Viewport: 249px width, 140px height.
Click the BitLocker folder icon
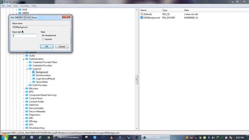point(27,88)
